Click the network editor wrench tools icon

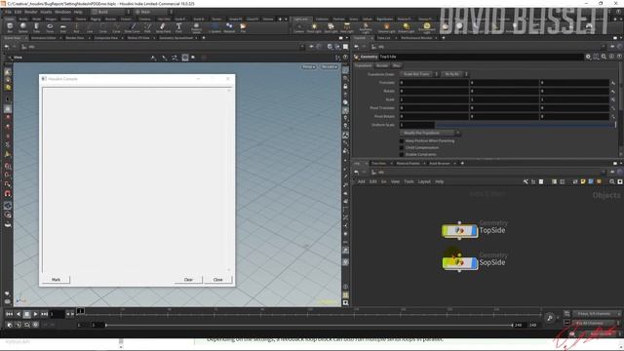(526, 182)
